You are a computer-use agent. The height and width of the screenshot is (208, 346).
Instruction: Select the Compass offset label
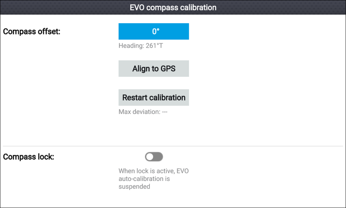tap(31, 31)
